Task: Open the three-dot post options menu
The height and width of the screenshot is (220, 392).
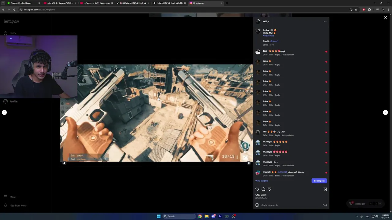Action: pos(325,21)
